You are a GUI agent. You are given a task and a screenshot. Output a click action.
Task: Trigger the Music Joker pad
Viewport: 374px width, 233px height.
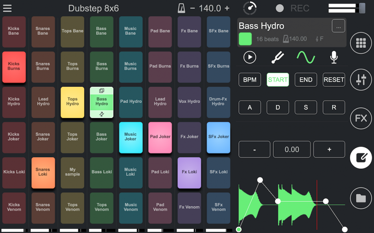pos(131,137)
